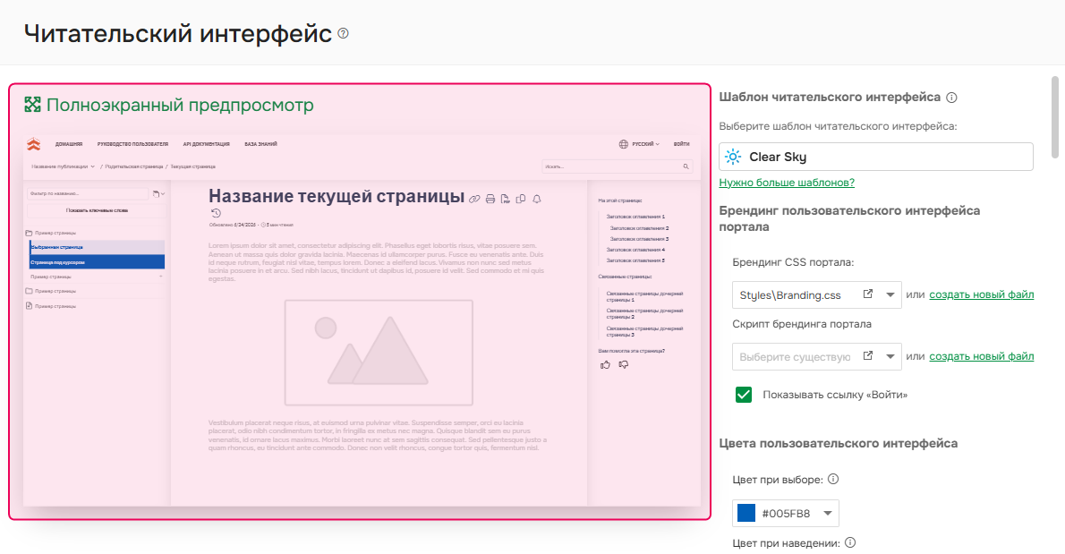Expand the Скрипт брендинга портала dropdown arrow

[890, 356]
